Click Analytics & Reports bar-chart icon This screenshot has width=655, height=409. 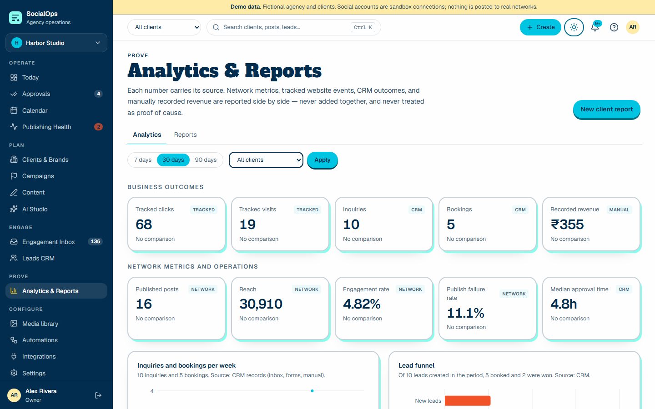(14, 291)
